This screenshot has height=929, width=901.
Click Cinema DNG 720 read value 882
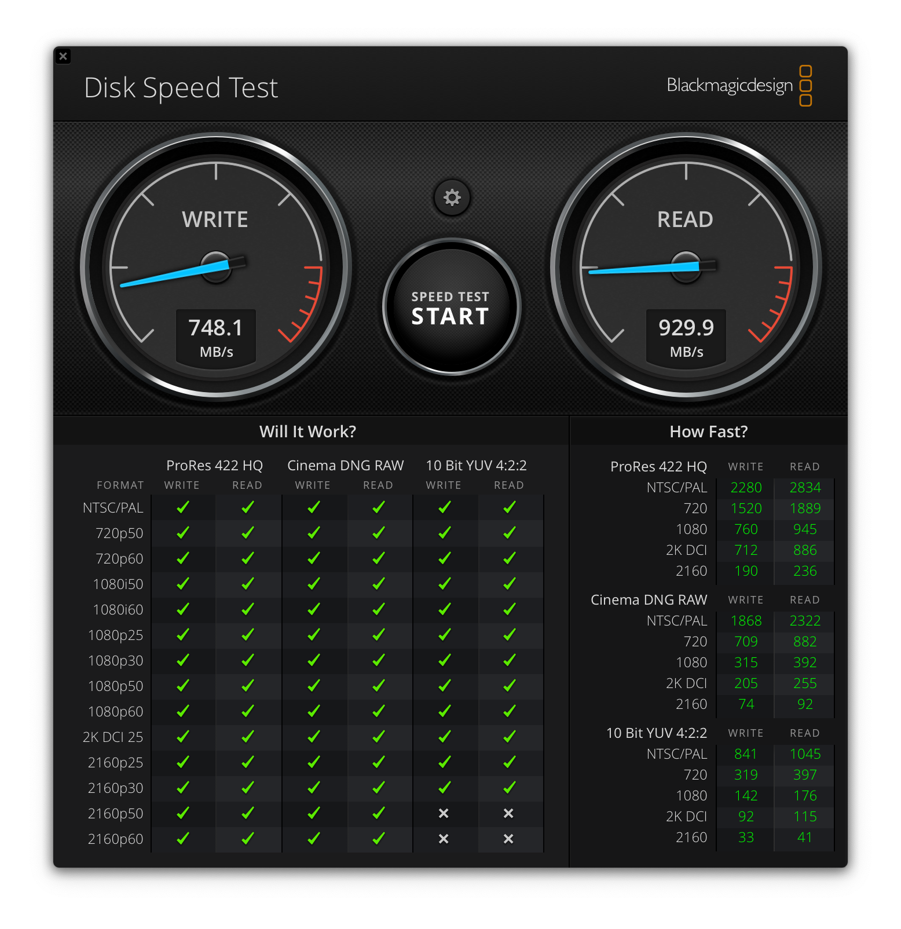pos(805,642)
